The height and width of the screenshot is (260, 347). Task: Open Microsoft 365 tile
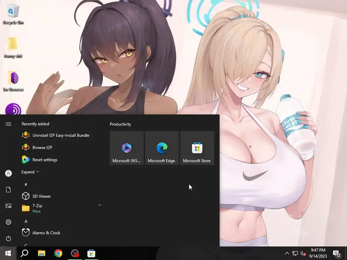pyautogui.click(x=127, y=148)
